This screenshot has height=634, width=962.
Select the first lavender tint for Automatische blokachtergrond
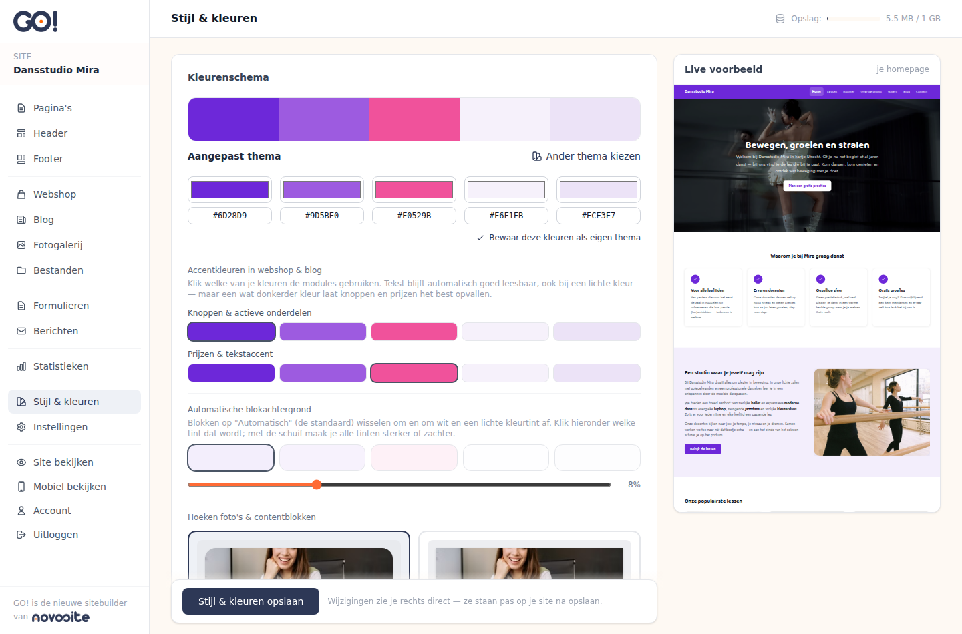231,458
